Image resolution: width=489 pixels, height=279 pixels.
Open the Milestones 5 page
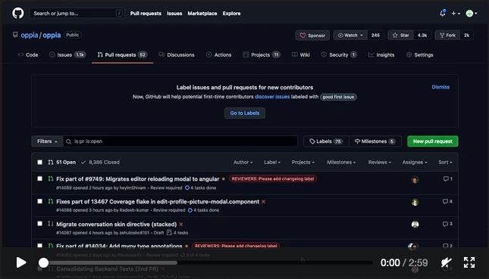tap(375, 141)
